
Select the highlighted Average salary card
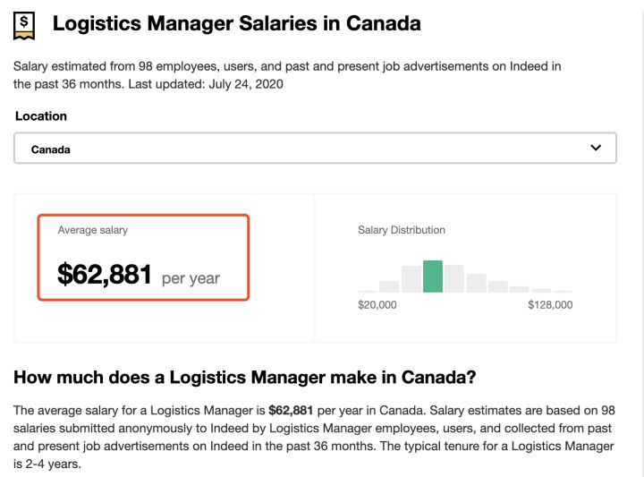[143, 257]
